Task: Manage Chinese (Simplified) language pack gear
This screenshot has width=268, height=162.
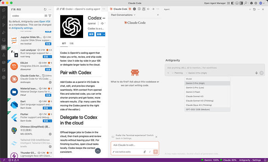Action: [50, 134]
